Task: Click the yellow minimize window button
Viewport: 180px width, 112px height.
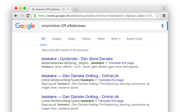Action: click(x=20, y=8)
